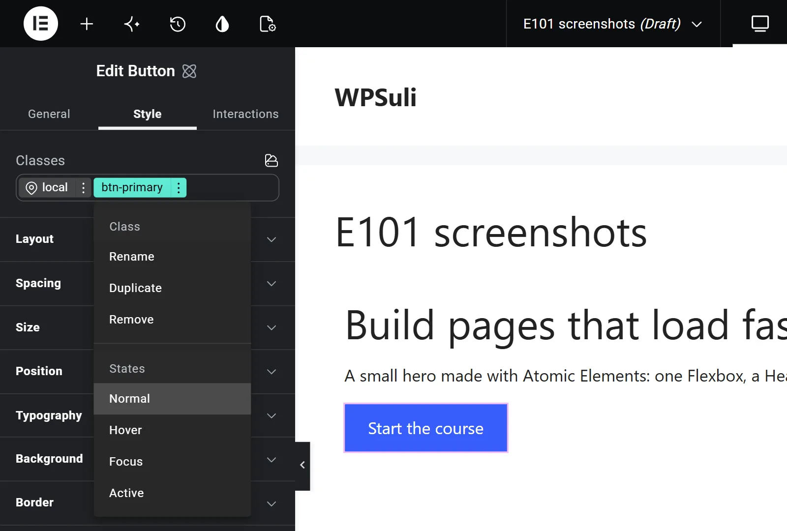Choose Duplicate from the class menu

click(x=172, y=288)
